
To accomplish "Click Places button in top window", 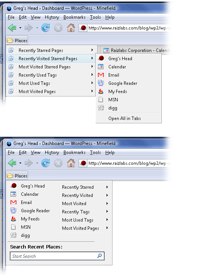I will coord(17,41).
